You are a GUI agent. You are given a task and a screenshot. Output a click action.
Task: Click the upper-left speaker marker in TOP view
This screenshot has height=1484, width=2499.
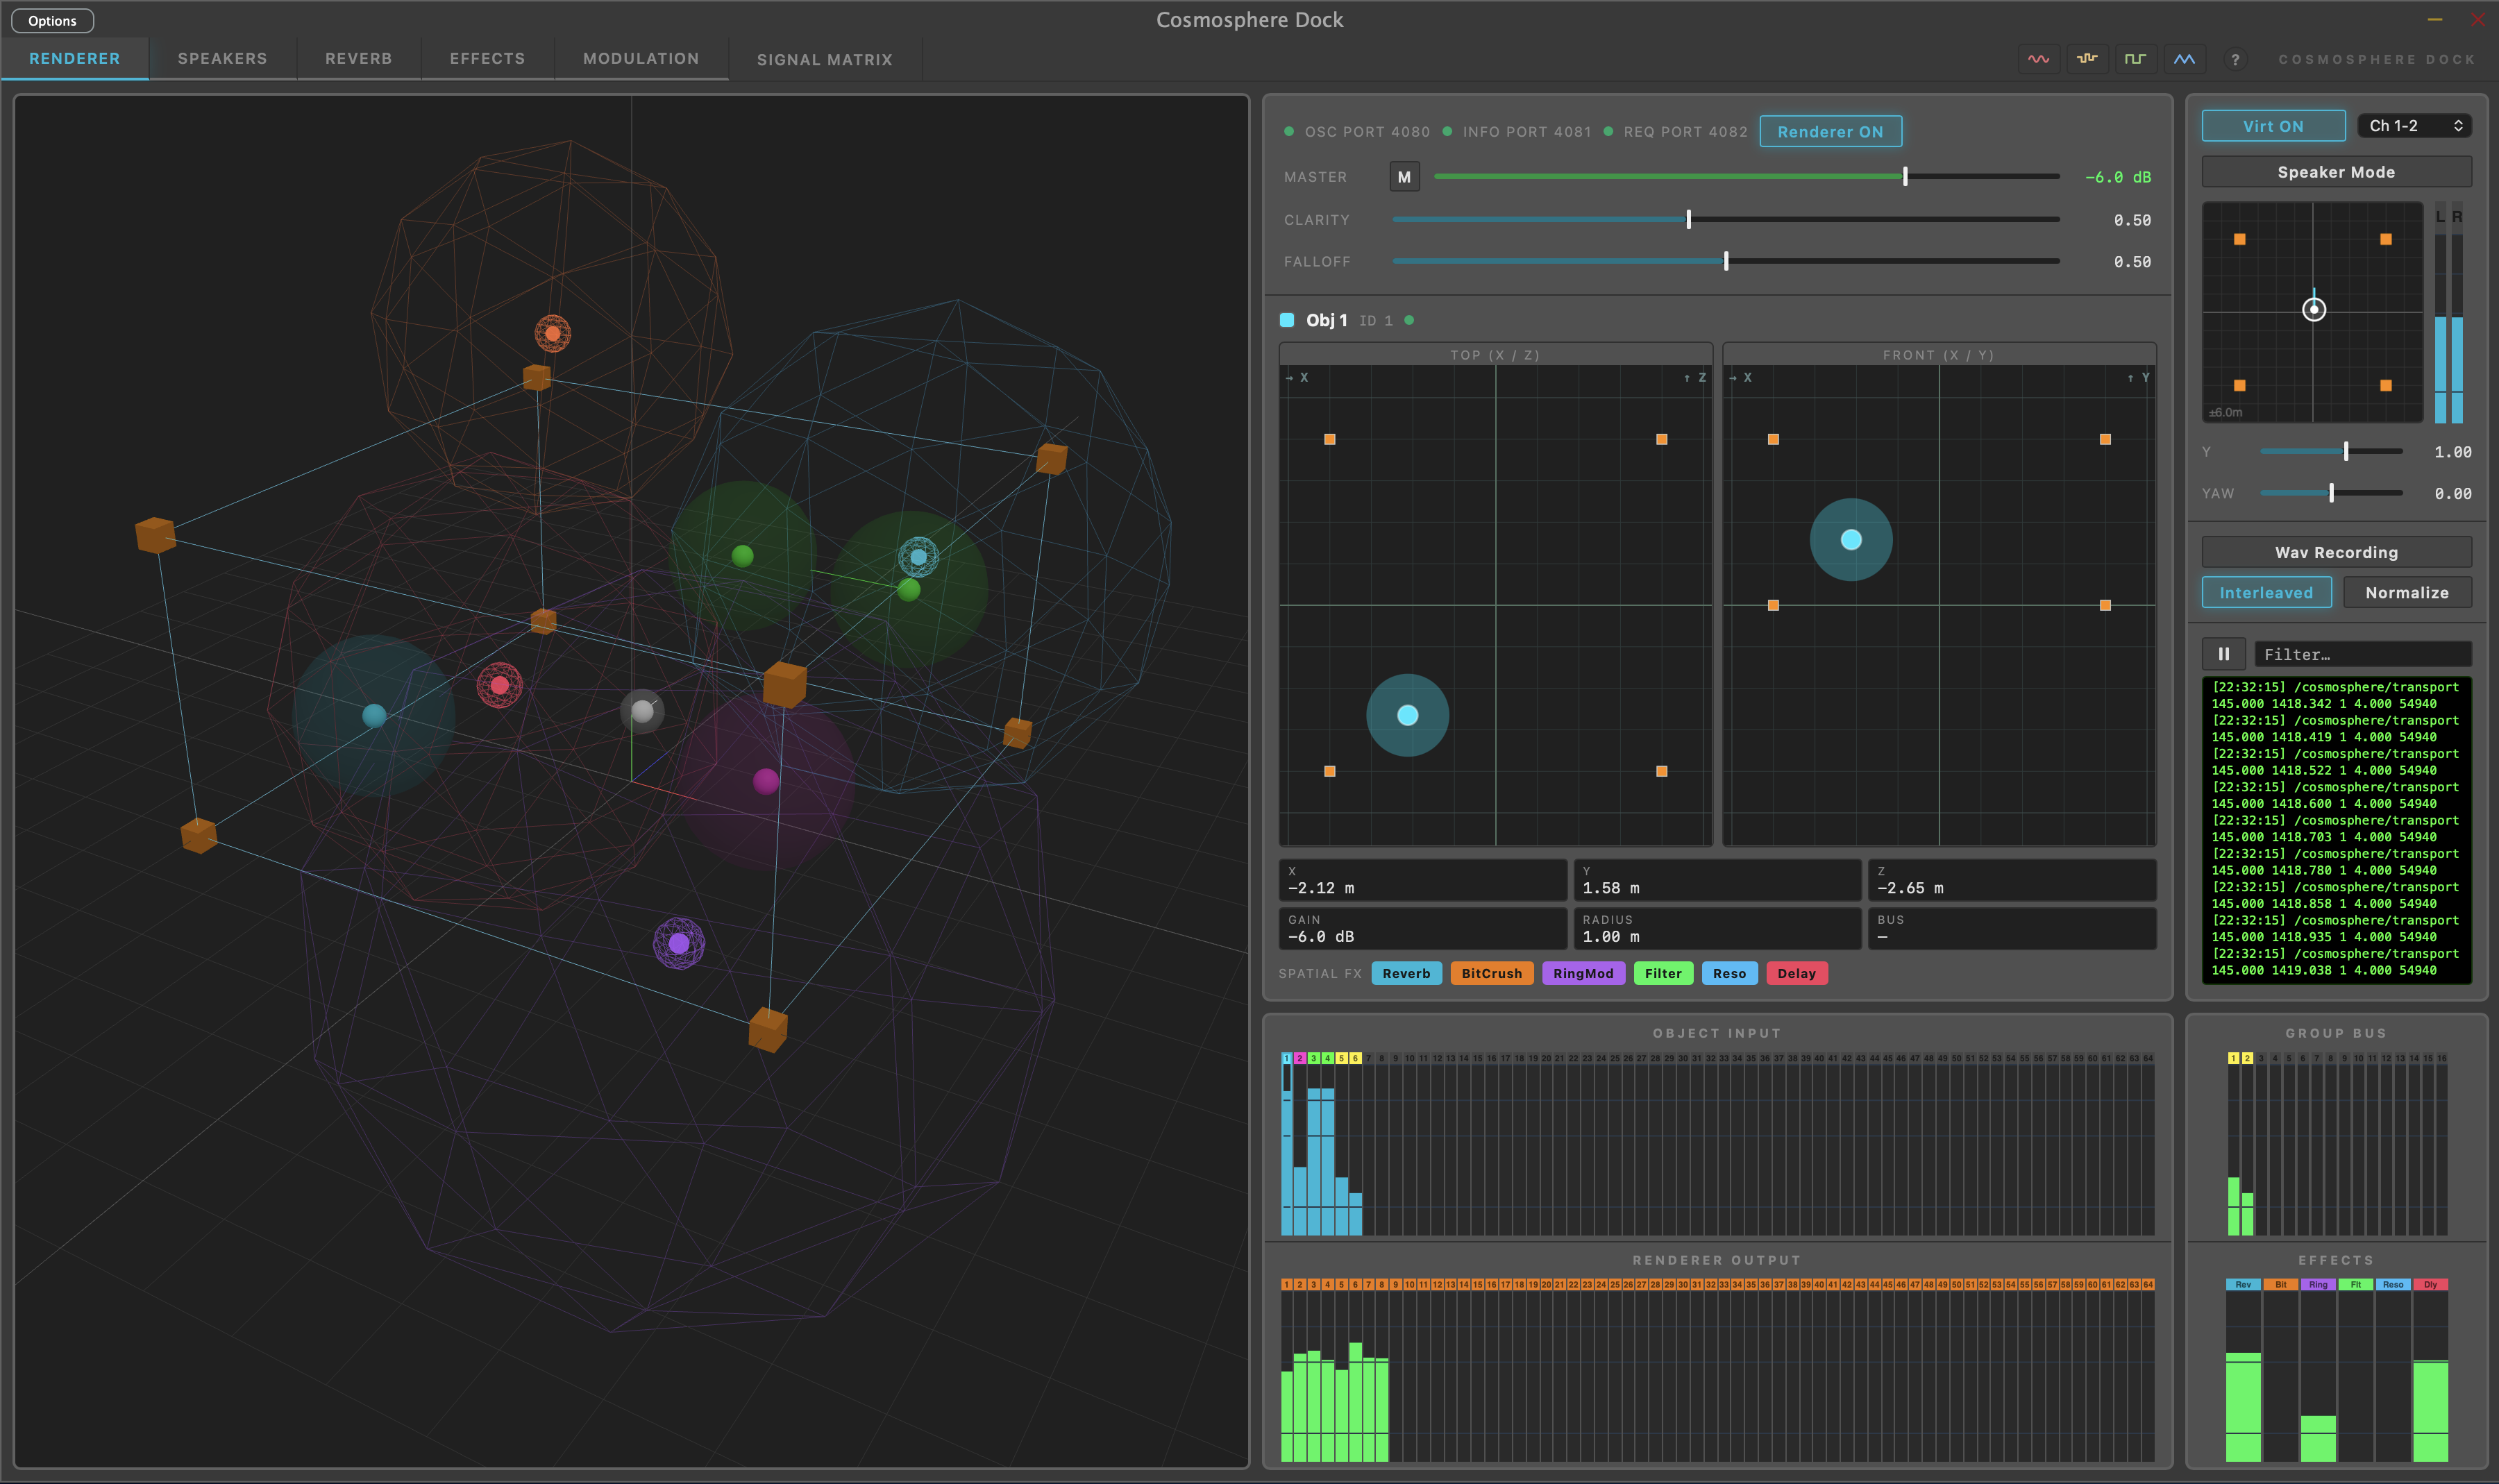[1330, 439]
